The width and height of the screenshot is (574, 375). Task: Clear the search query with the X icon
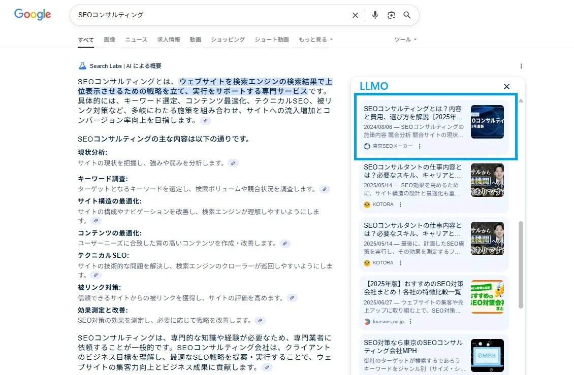[x=355, y=15]
